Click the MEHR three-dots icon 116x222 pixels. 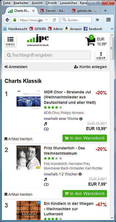coord(101,55)
